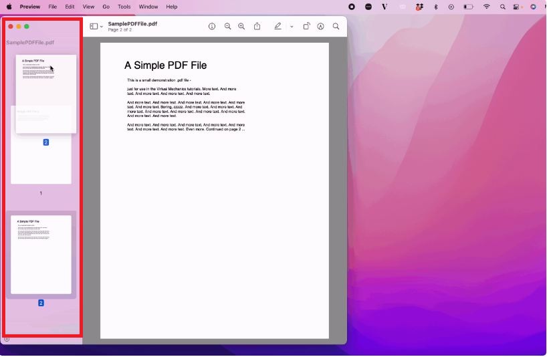The height and width of the screenshot is (357, 547).
Task: Open the Go menu
Action: pyautogui.click(x=106, y=7)
